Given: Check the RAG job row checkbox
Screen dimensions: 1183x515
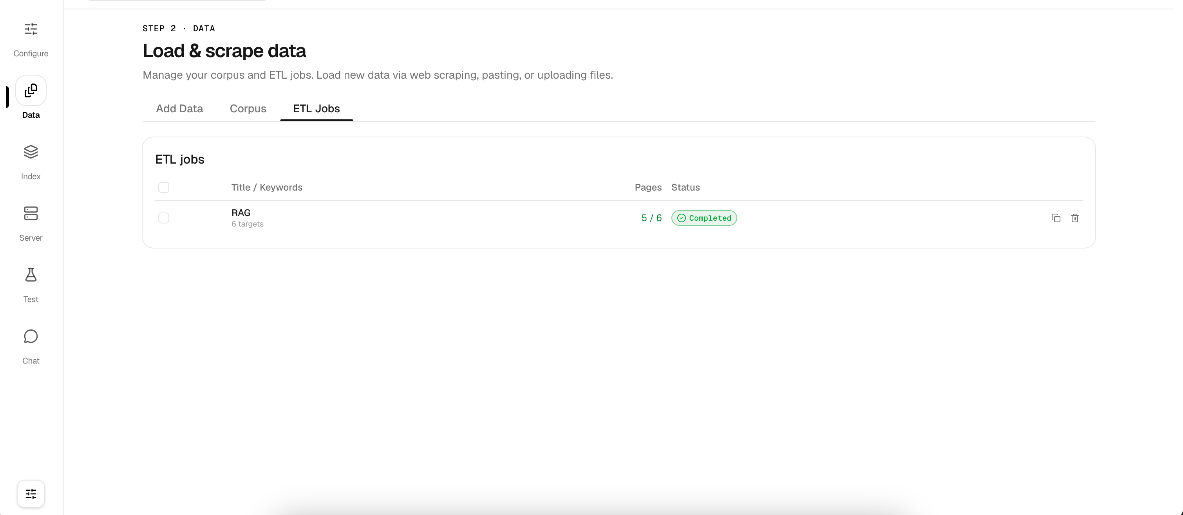Looking at the screenshot, I should point(163,218).
